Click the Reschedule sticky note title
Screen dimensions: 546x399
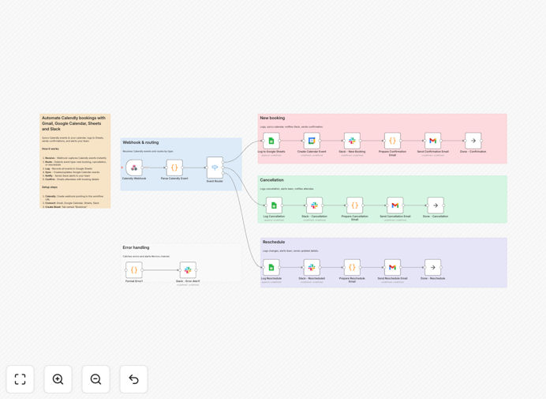274,242
